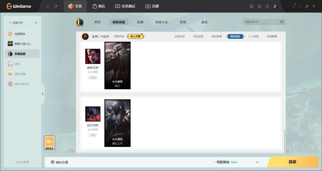Click the 德莱厄斯 champion portrait
322x171 pixels.
(93, 56)
